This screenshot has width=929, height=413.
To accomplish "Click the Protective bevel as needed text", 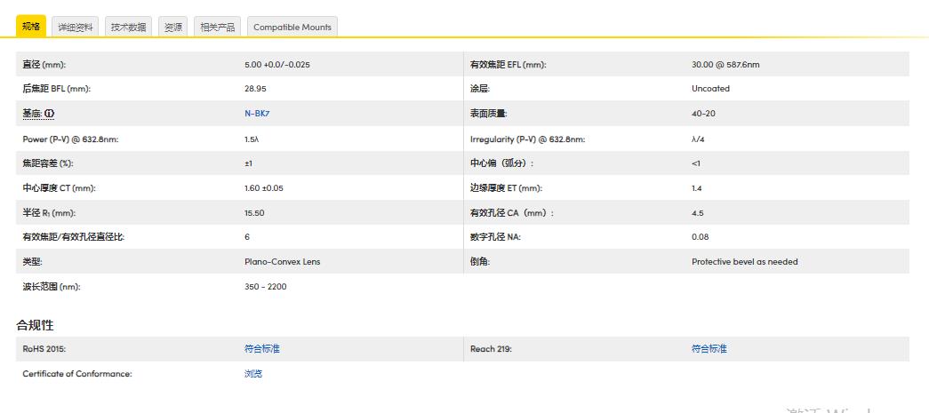I will pos(744,262).
